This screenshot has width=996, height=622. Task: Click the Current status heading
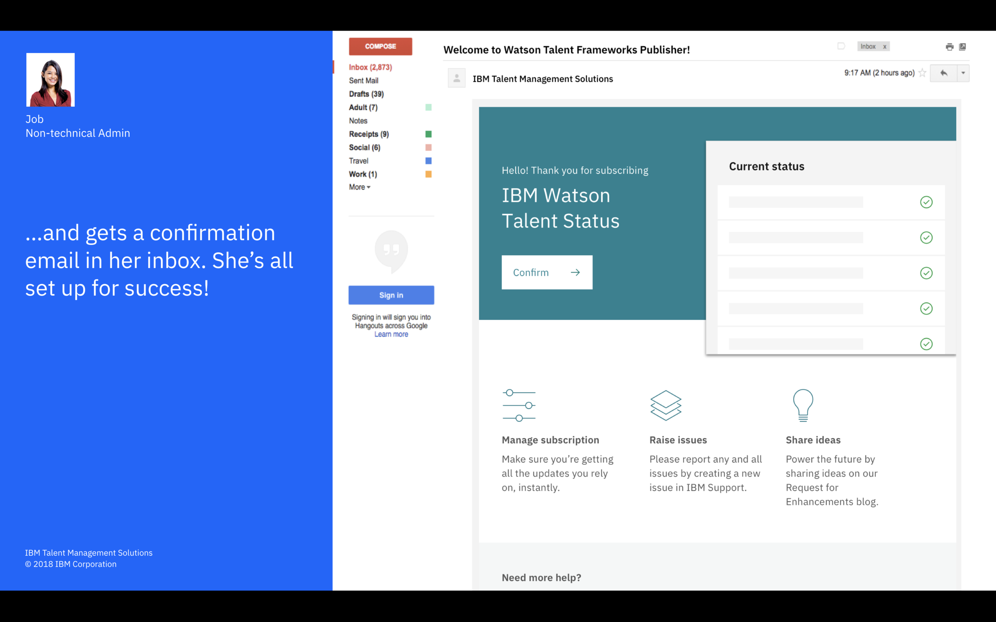(x=767, y=166)
